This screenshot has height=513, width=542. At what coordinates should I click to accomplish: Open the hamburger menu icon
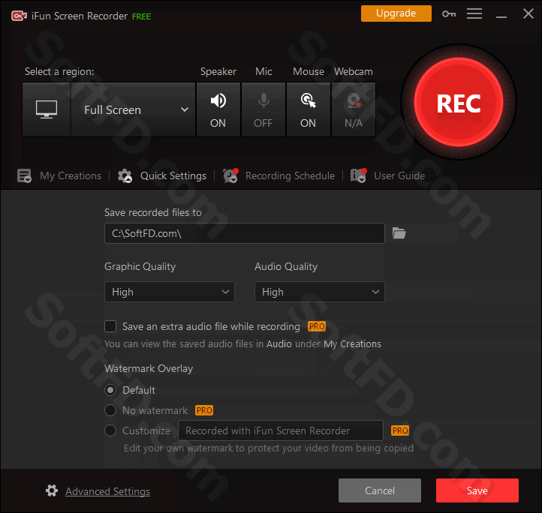coord(474,13)
